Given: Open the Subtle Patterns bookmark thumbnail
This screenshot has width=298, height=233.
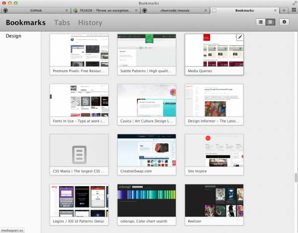Looking at the screenshot, I should [147, 50].
